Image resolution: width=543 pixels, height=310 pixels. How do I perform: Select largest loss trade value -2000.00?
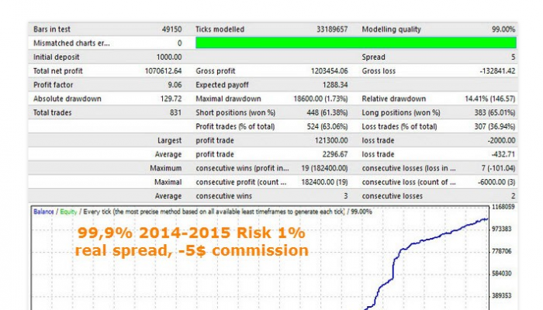click(501, 140)
